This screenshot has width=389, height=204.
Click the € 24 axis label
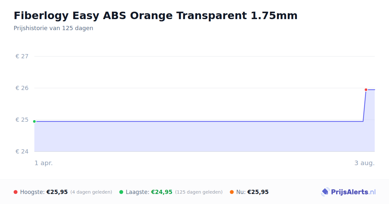click(22, 152)
